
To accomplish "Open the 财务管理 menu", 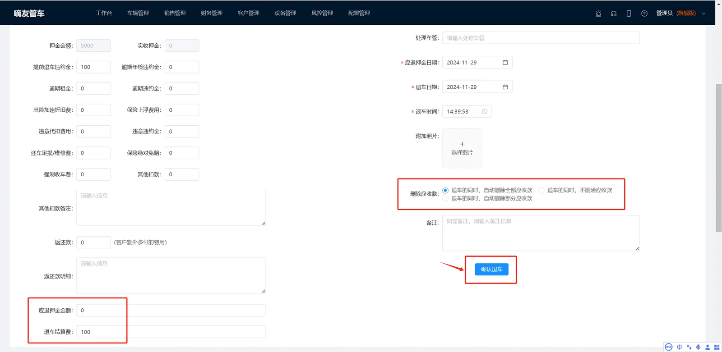I will [x=212, y=13].
